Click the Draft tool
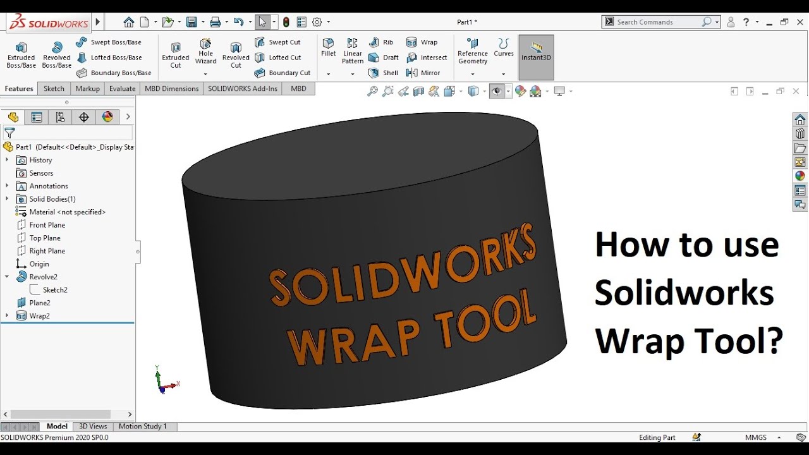The height and width of the screenshot is (455, 809). pos(384,58)
